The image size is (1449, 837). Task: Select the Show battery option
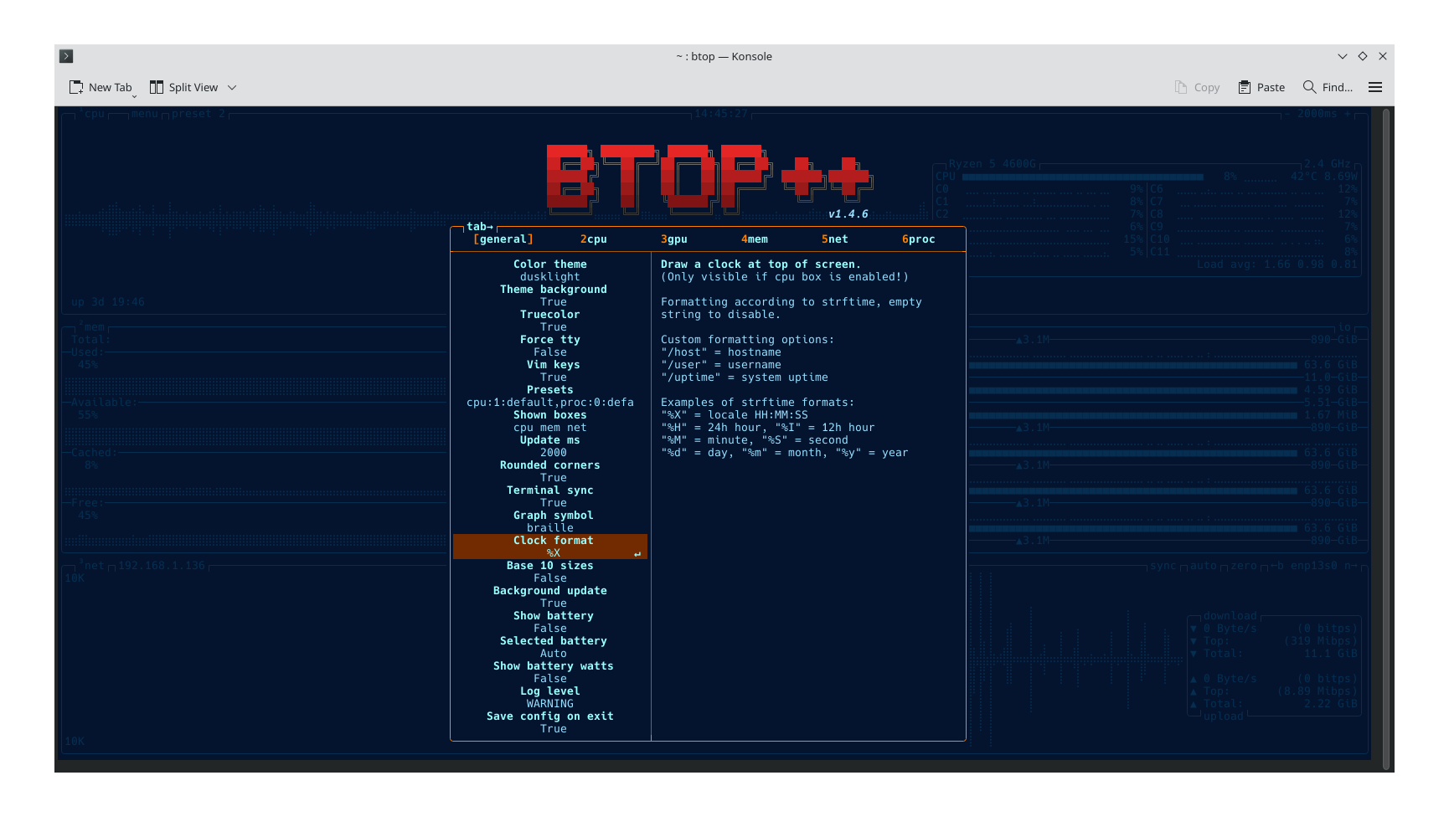click(x=554, y=616)
